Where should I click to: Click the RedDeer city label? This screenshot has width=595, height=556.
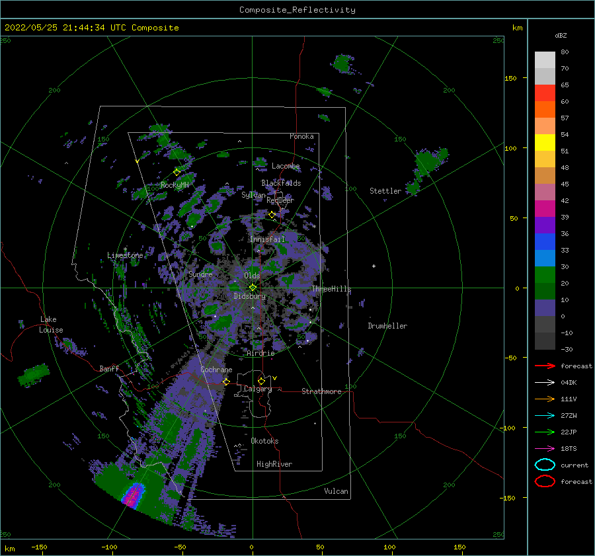pyautogui.click(x=280, y=200)
